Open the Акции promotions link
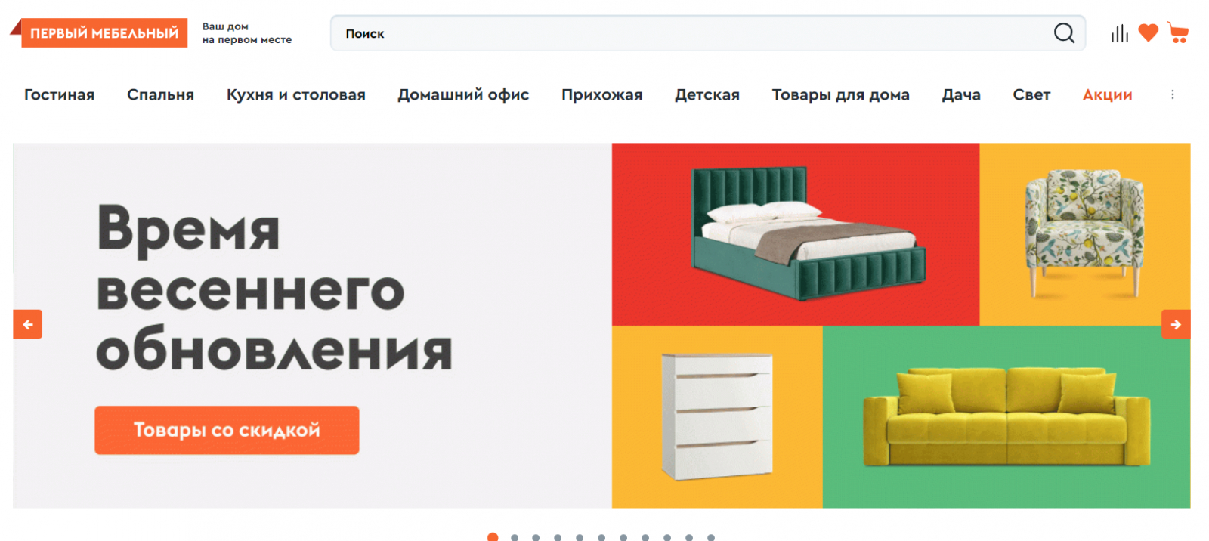Viewport: 1209px width, 541px height. point(1107,94)
